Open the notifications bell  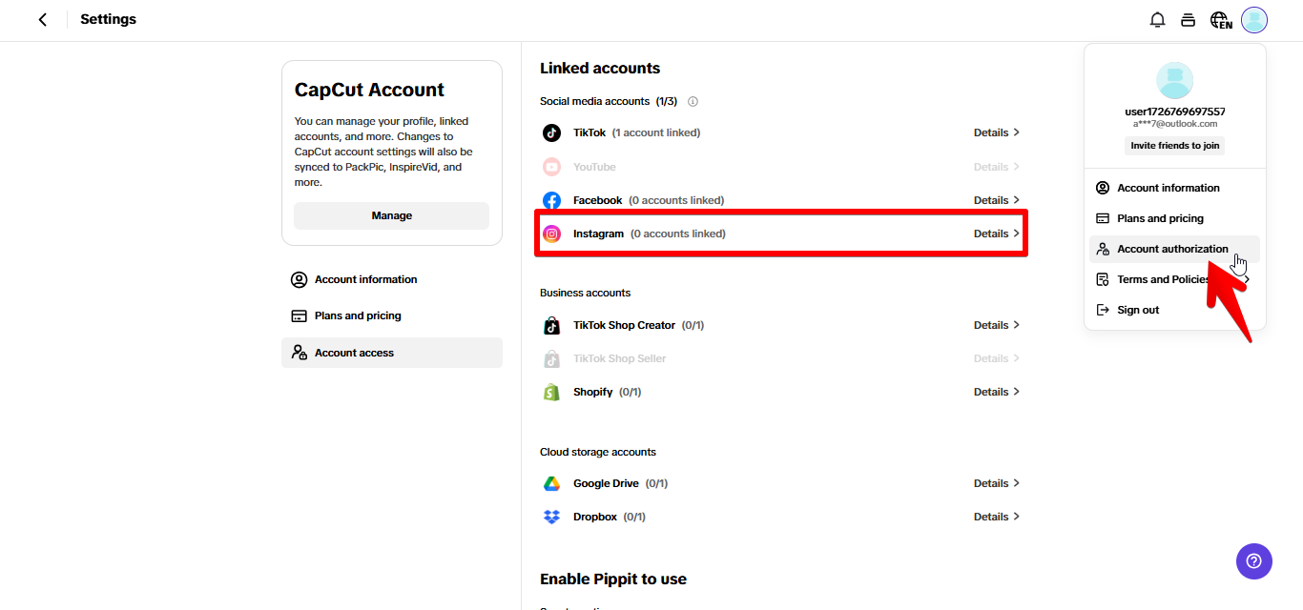coord(1157,20)
